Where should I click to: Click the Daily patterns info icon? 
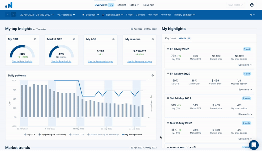pyautogui.click(x=153, y=75)
